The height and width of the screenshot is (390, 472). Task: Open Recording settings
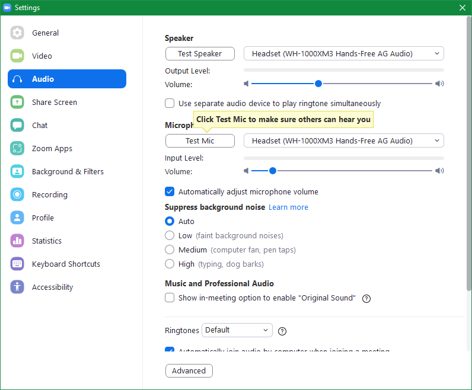click(67, 194)
